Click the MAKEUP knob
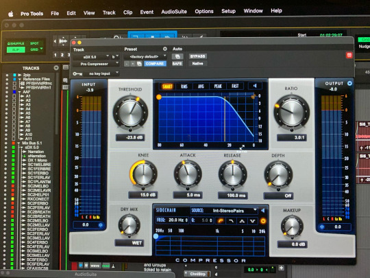Image resolution: width=370 pixels, height=278 pixels. pyautogui.click(x=292, y=226)
